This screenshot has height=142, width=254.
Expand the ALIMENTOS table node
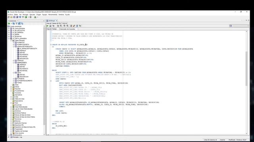(x=13, y=43)
